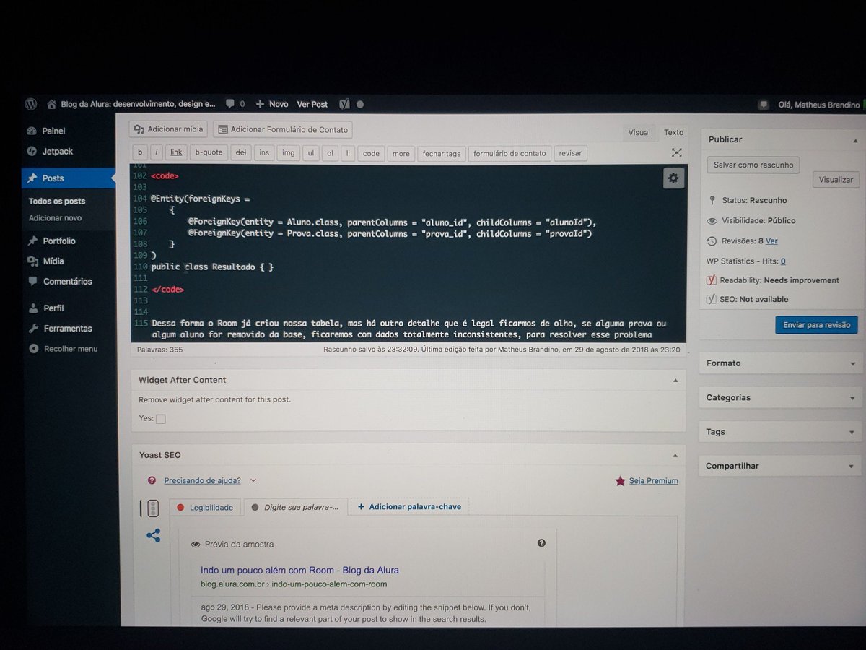Open the Legibilidade tab
The height and width of the screenshot is (650, 866).
(205, 508)
